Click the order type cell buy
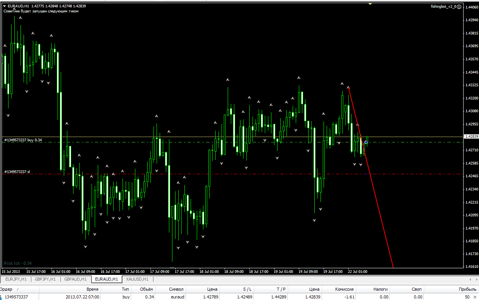The image size is (479, 300). tap(126, 297)
